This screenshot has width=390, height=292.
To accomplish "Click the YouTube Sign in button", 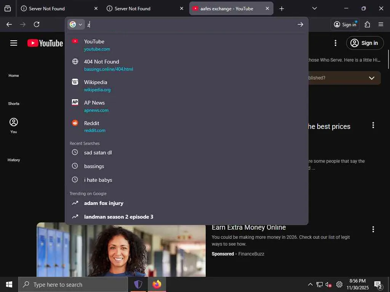I will (x=365, y=43).
